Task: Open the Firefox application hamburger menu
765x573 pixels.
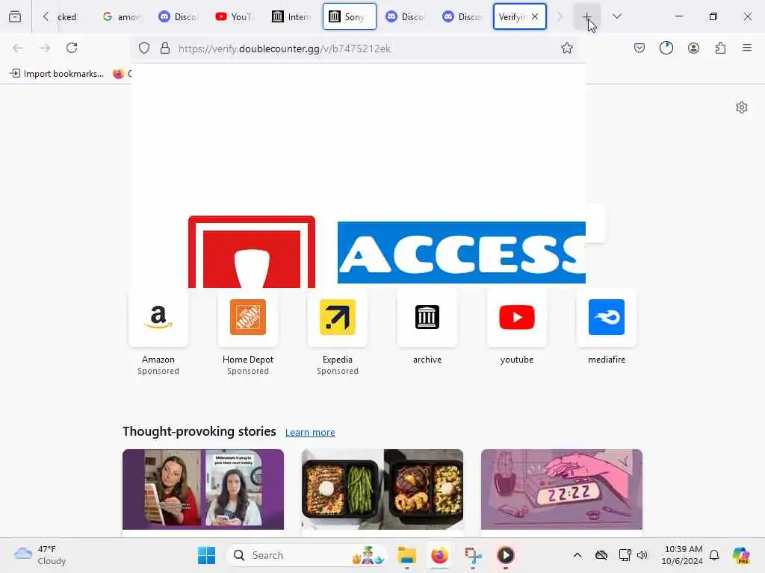Action: pos(747,48)
